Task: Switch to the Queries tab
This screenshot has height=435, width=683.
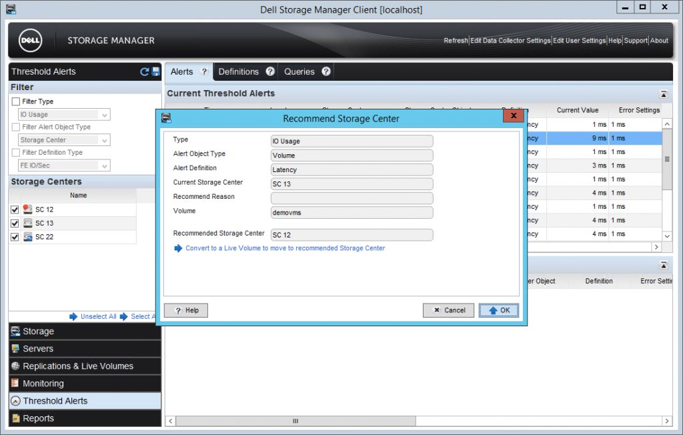Action: pos(299,72)
